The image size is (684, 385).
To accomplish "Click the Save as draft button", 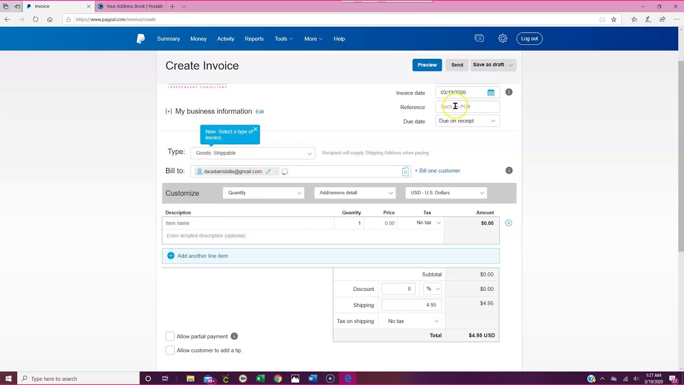I will point(488,65).
